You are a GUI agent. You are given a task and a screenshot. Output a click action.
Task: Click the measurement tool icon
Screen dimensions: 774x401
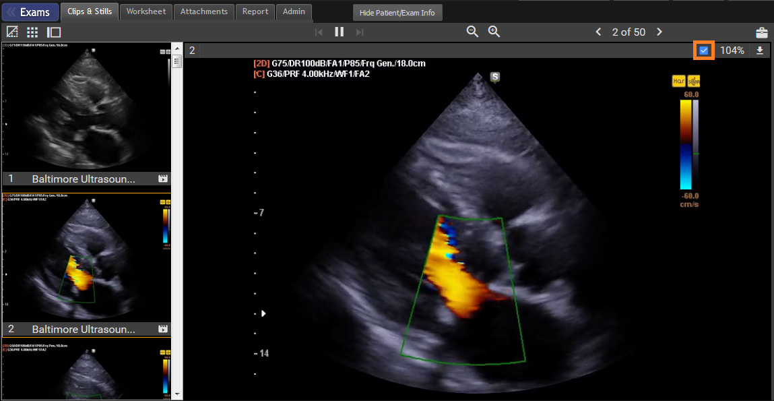click(12, 32)
